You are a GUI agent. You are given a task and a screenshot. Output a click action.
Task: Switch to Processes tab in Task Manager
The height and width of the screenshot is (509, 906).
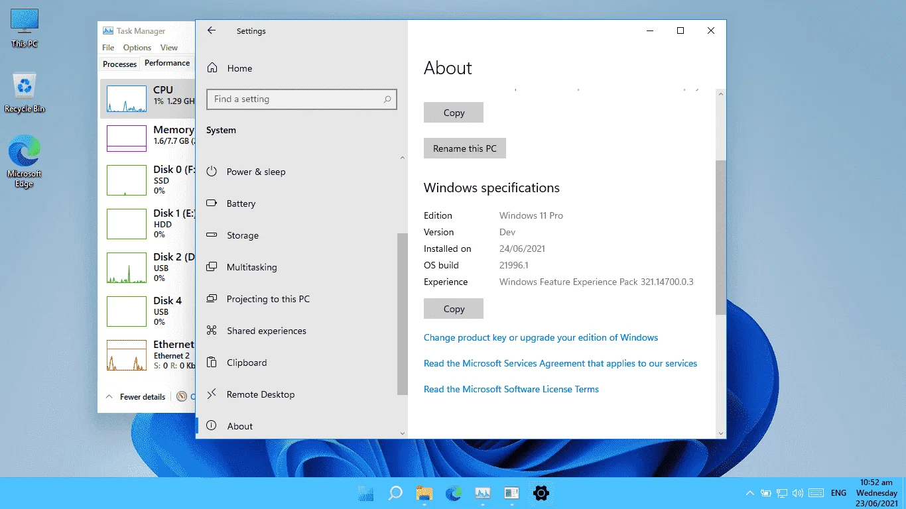(x=120, y=64)
